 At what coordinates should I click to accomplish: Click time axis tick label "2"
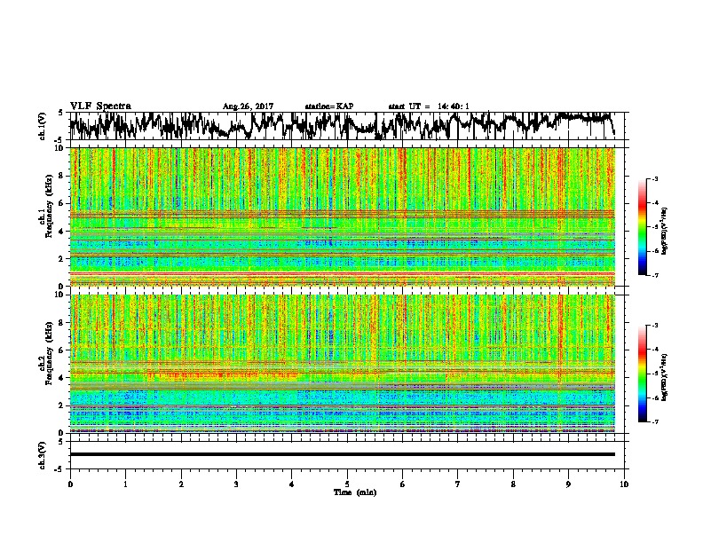click(181, 484)
